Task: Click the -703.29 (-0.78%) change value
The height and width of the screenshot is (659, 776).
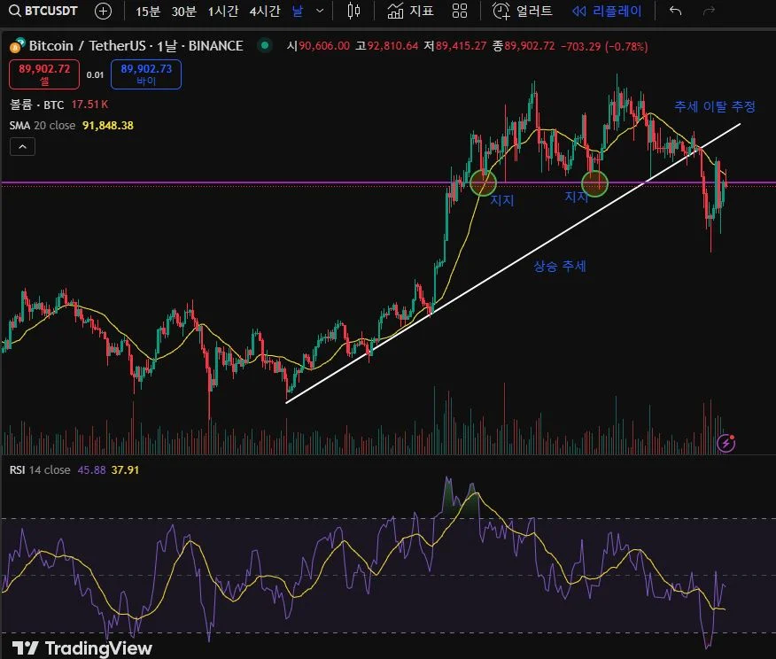Action: [x=604, y=46]
